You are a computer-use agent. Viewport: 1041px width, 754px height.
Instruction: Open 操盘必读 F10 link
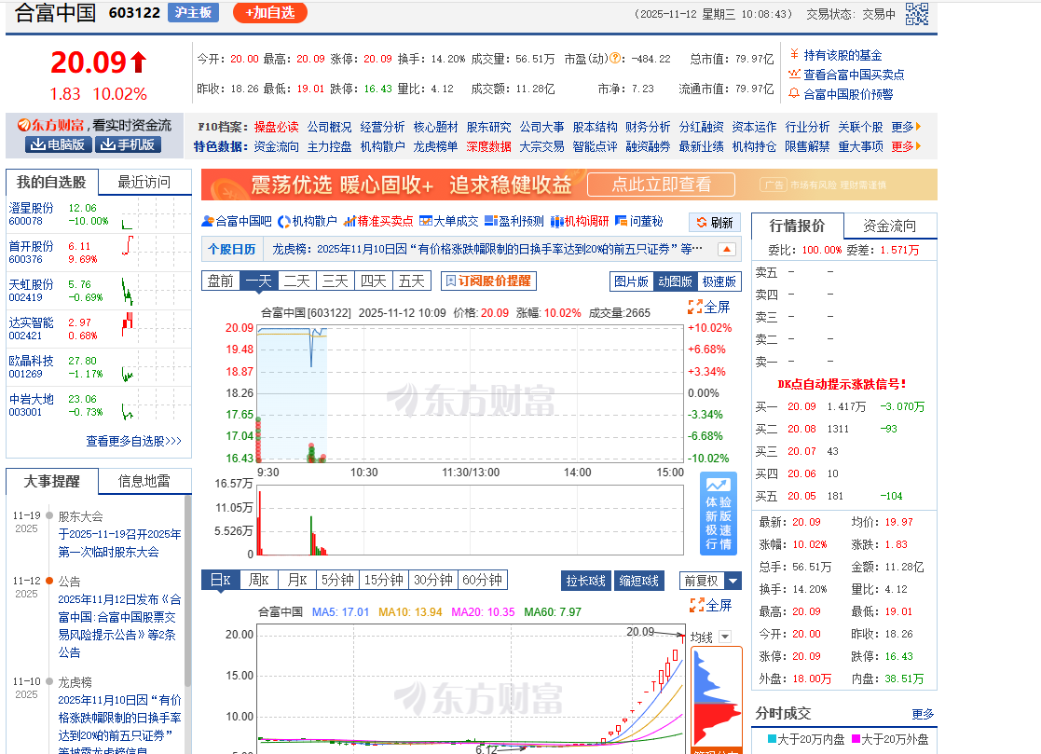[276, 127]
